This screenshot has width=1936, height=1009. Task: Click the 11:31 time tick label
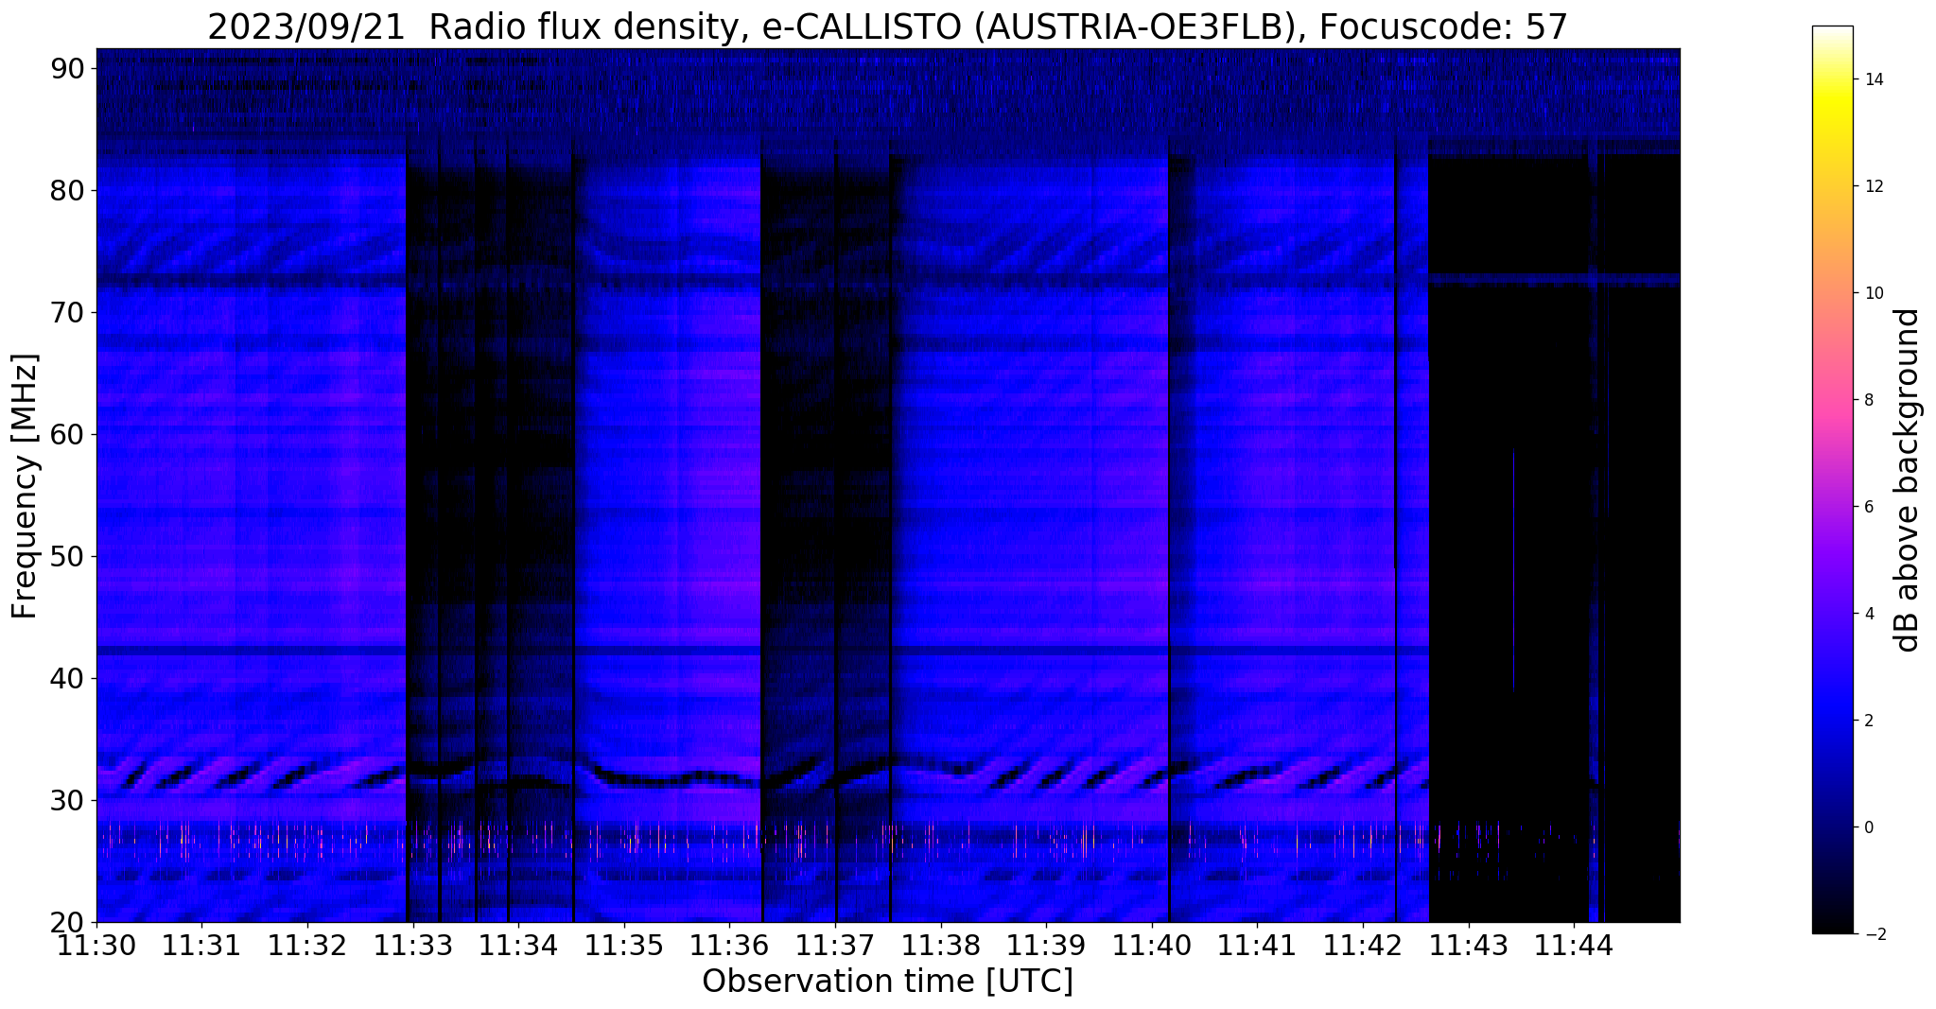click(201, 945)
